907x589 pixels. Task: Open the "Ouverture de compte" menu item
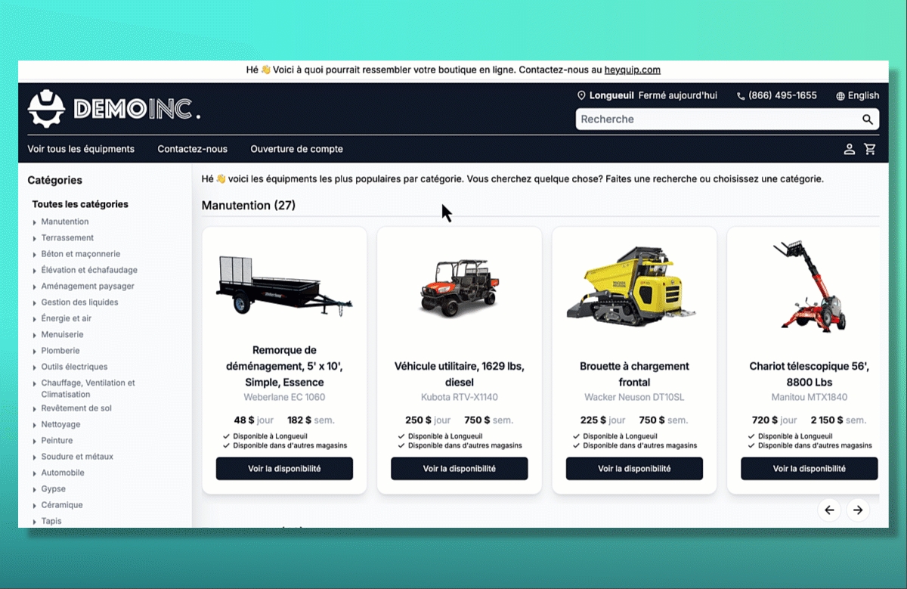pyautogui.click(x=296, y=149)
